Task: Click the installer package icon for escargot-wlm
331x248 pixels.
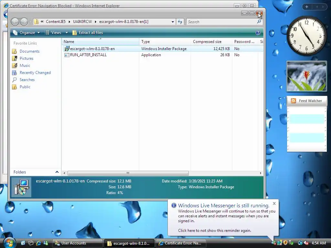Action: [67, 49]
